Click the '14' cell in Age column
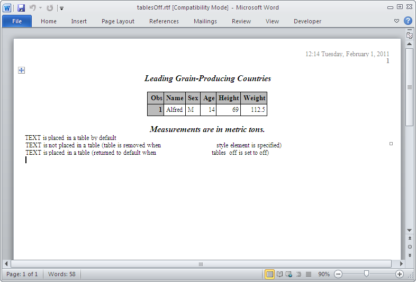 [x=209, y=110]
